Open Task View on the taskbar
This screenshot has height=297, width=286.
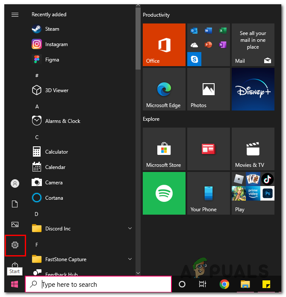click(x=203, y=284)
